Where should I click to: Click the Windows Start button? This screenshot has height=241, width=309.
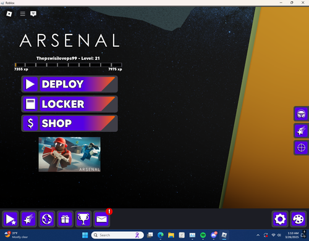(85, 235)
